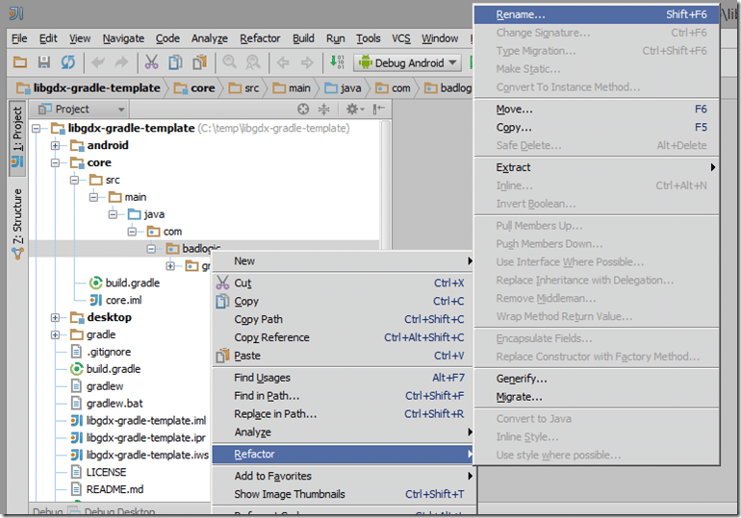Choose Replace in Path... in context menu
The height and width of the screenshot is (518, 741).
tap(343, 414)
